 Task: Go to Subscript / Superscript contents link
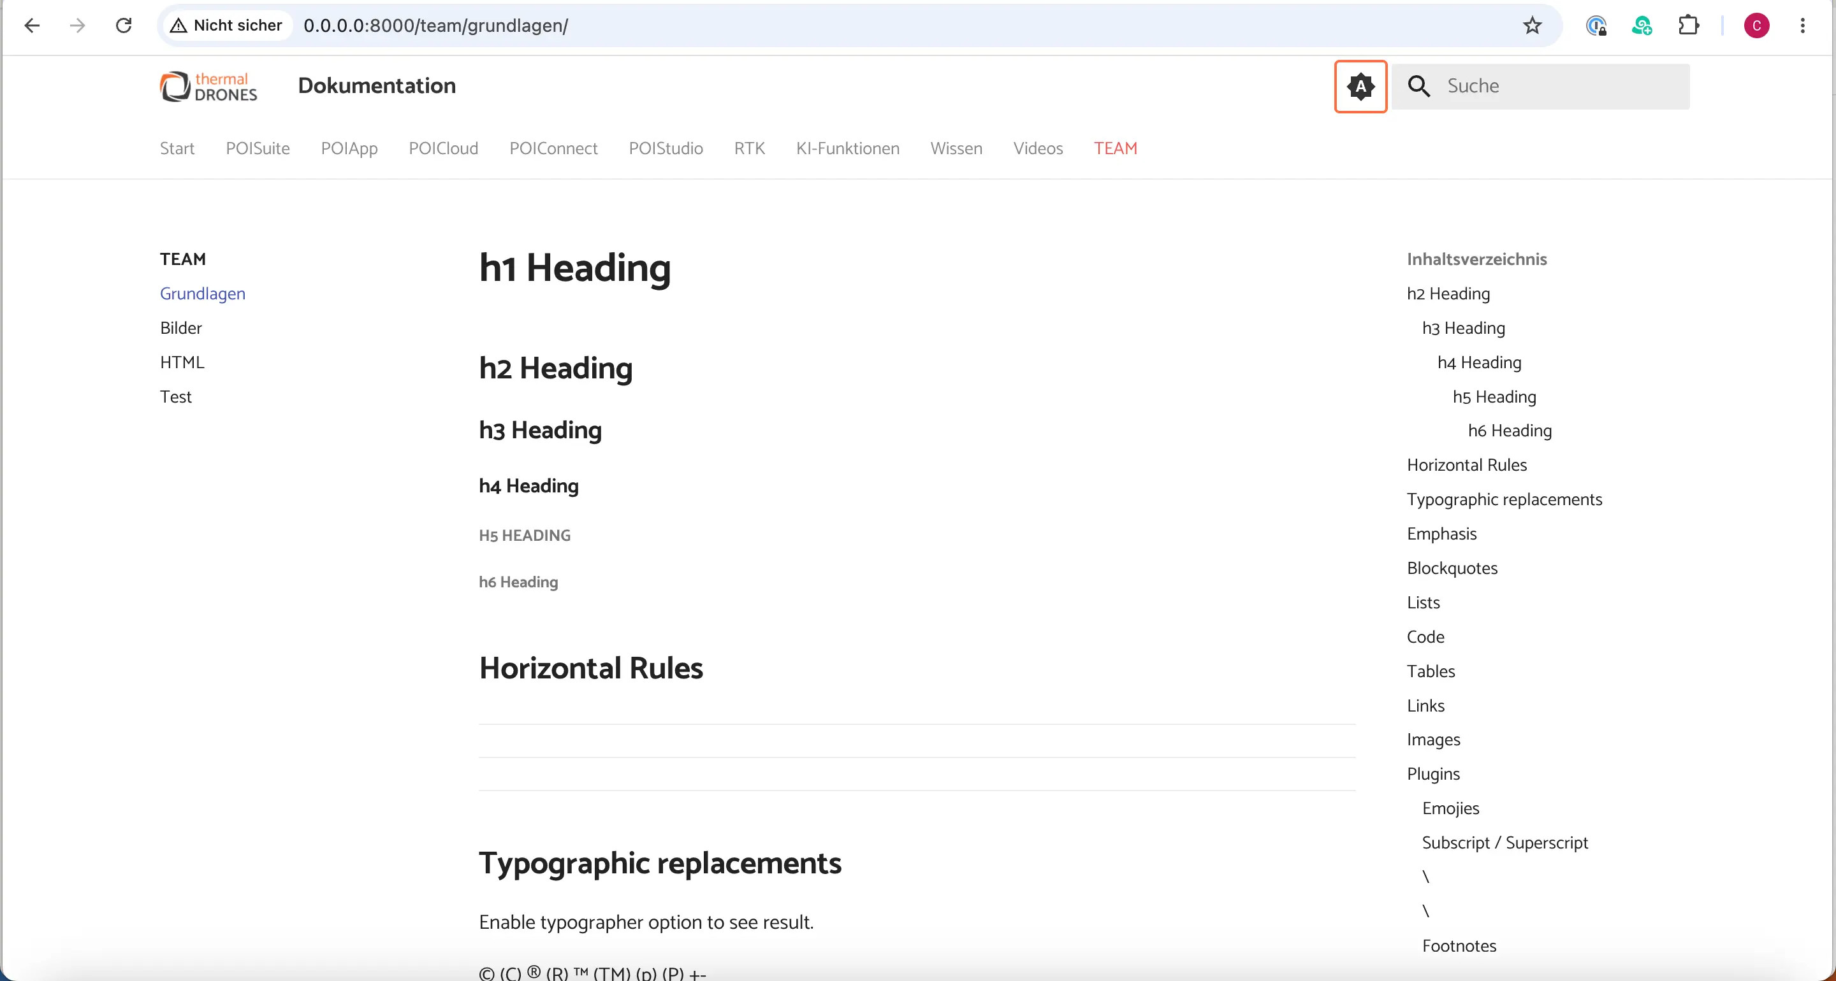pyautogui.click(x=1504, y=843)
